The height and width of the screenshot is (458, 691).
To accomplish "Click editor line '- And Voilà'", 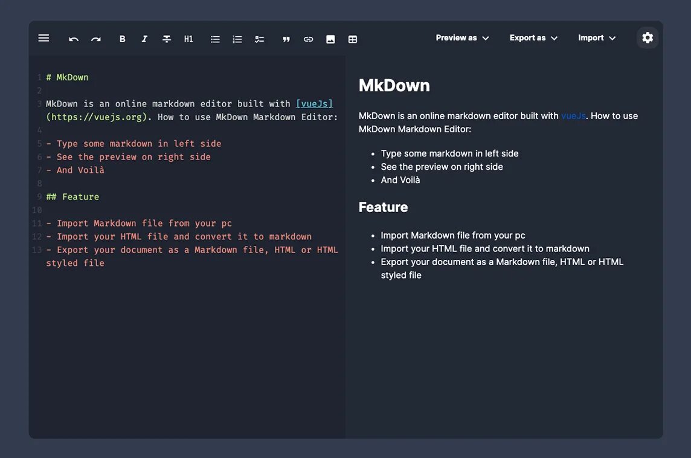I will 75,170.
